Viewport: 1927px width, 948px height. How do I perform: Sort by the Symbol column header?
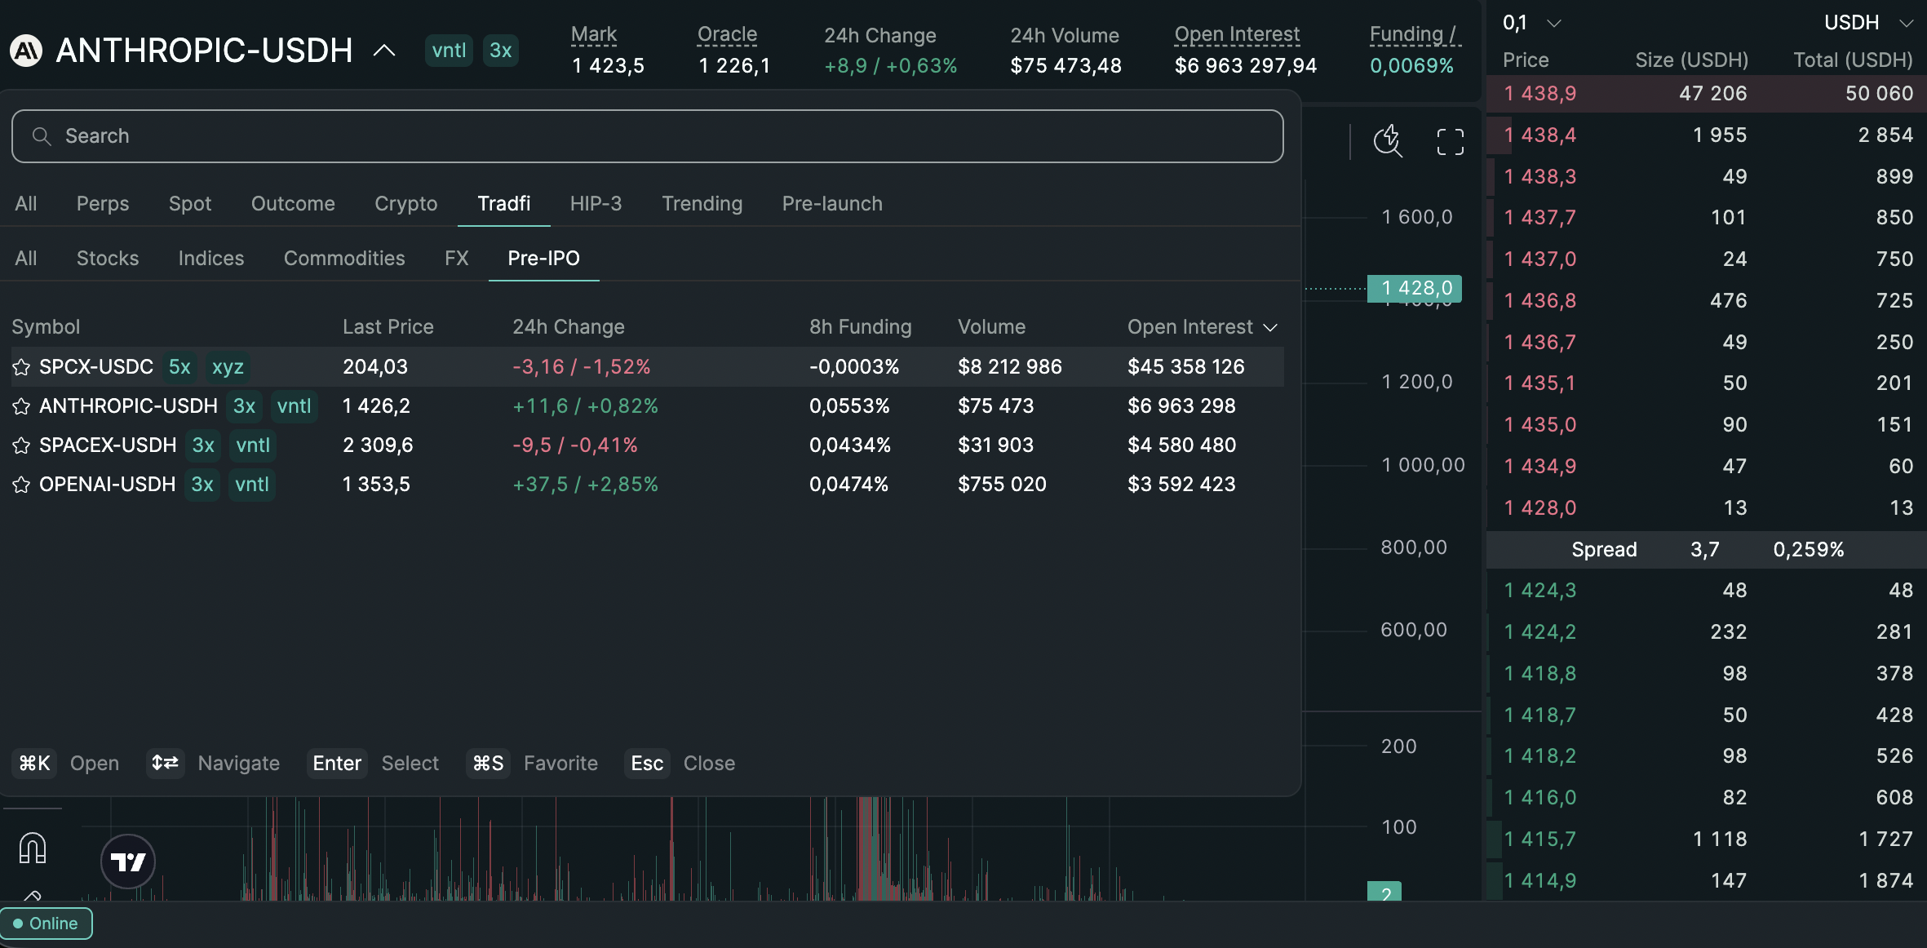pos(46,326)
